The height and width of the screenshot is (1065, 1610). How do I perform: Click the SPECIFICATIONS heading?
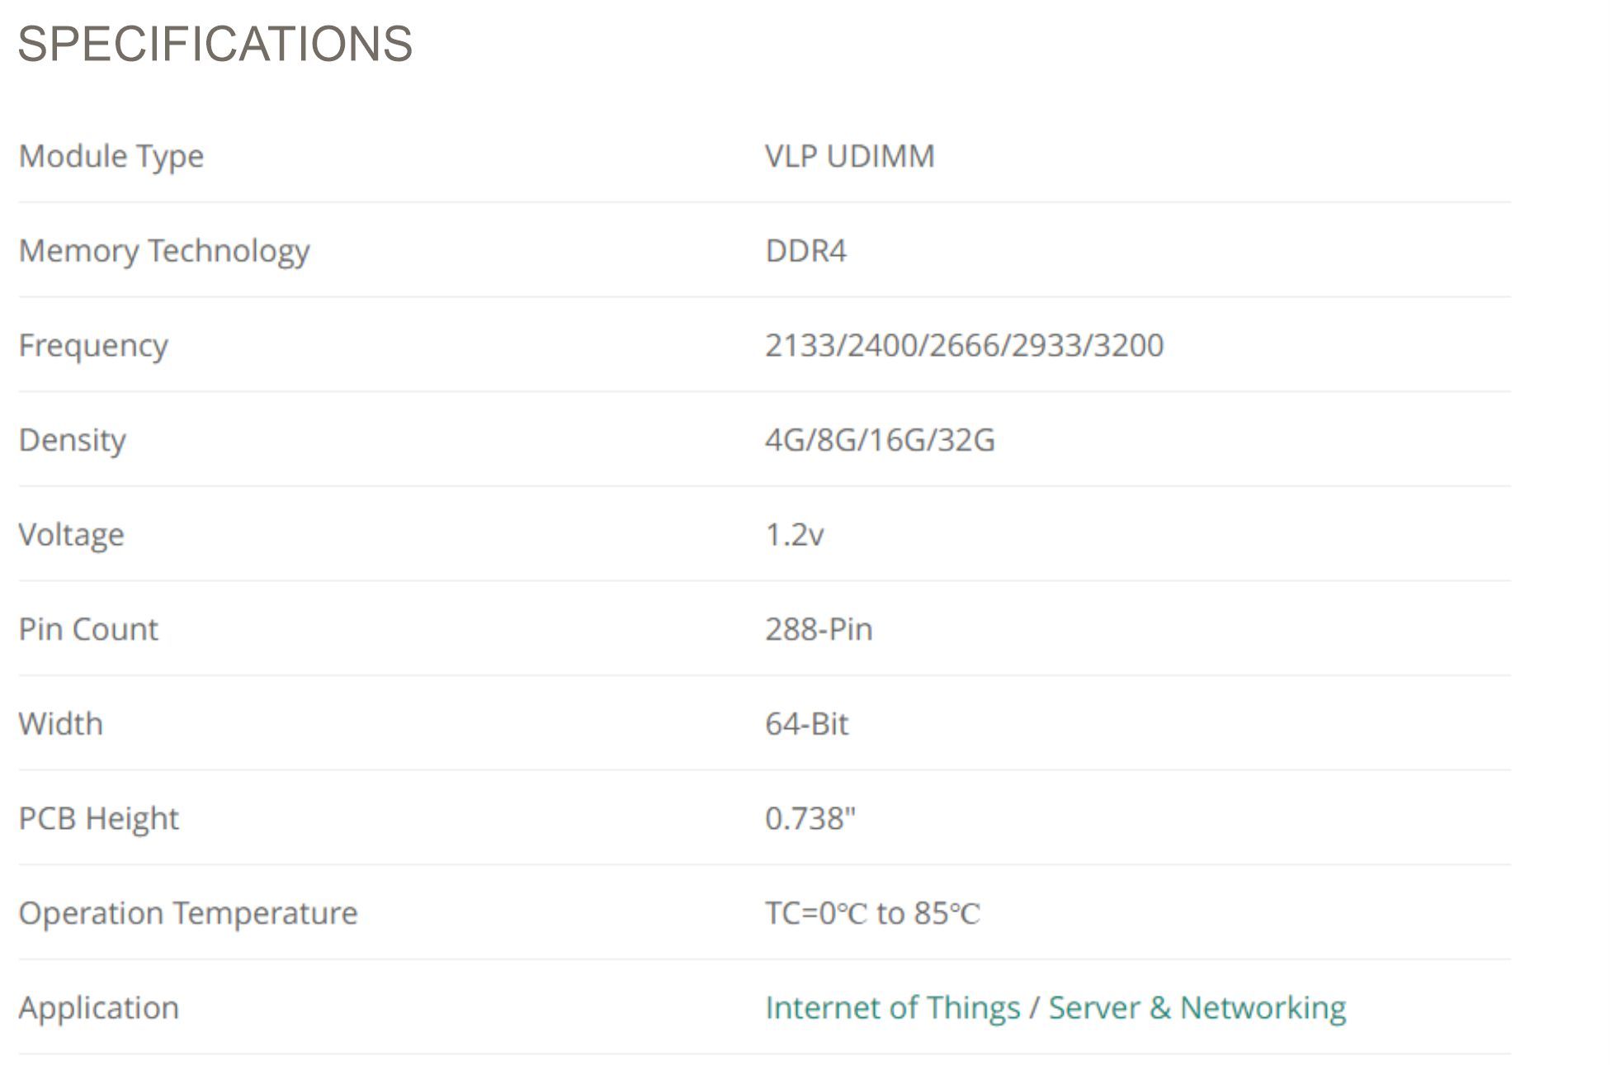(215, 44)
